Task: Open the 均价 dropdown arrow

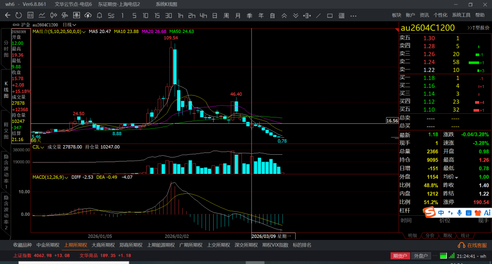Action: pyautogui.click(x=456, y=177)
